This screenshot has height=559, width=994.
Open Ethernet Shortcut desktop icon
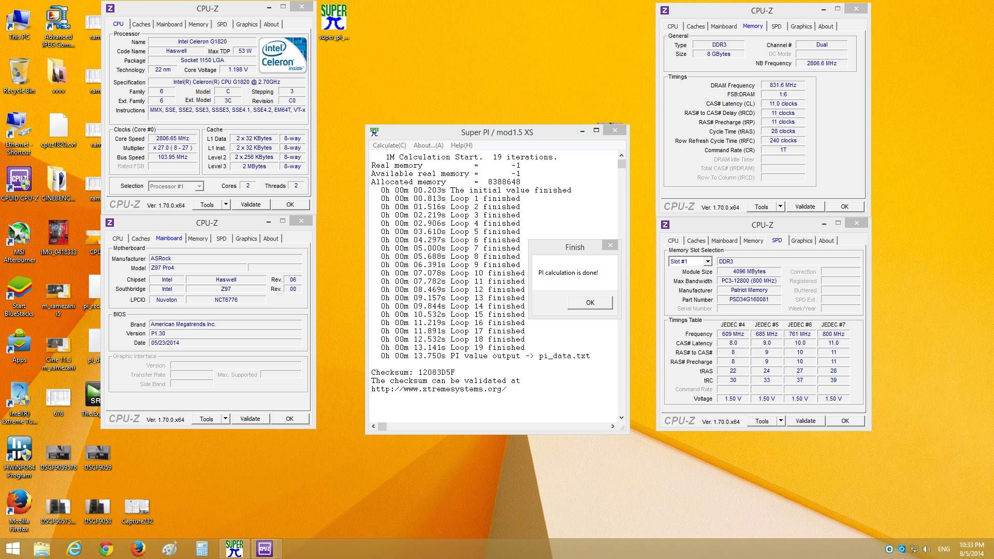tap(19, 134)
